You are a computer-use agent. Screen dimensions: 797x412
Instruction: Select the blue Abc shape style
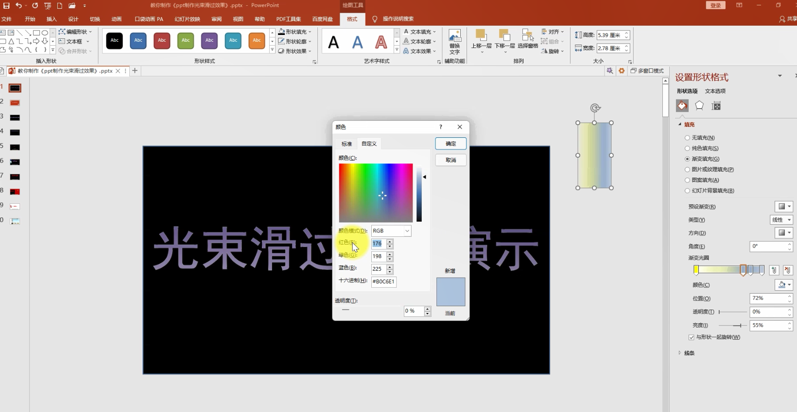coord(139,41)
